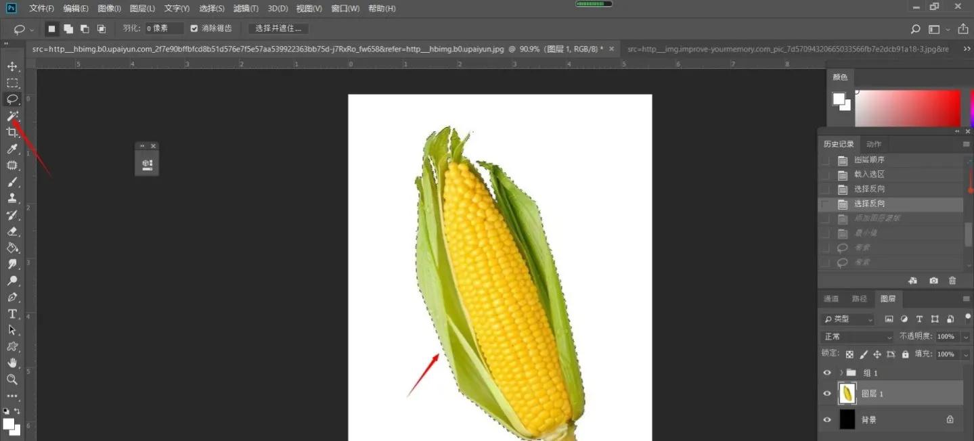Open the Layers panel menu
This screenshot has width=974, height=441.
(966, 298)
